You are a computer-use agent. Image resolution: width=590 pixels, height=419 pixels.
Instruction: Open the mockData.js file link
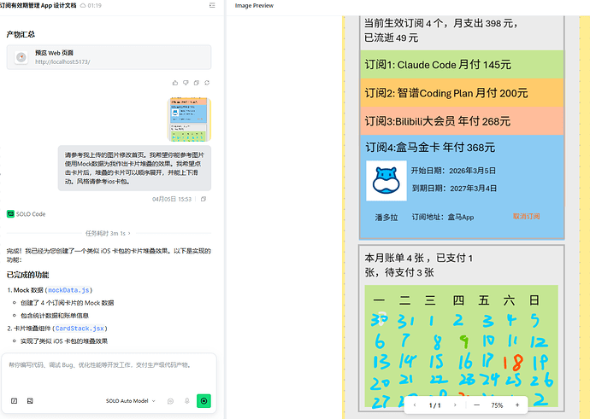coord(68,290)
